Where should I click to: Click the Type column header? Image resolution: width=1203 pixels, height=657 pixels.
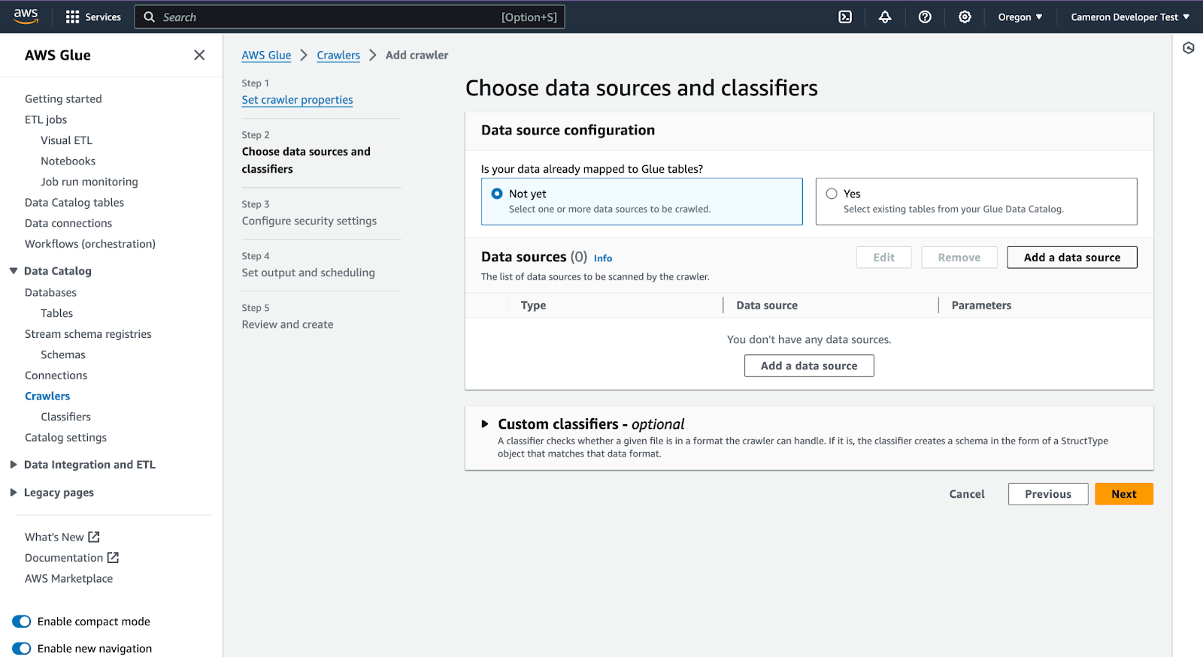click(533, 306)
